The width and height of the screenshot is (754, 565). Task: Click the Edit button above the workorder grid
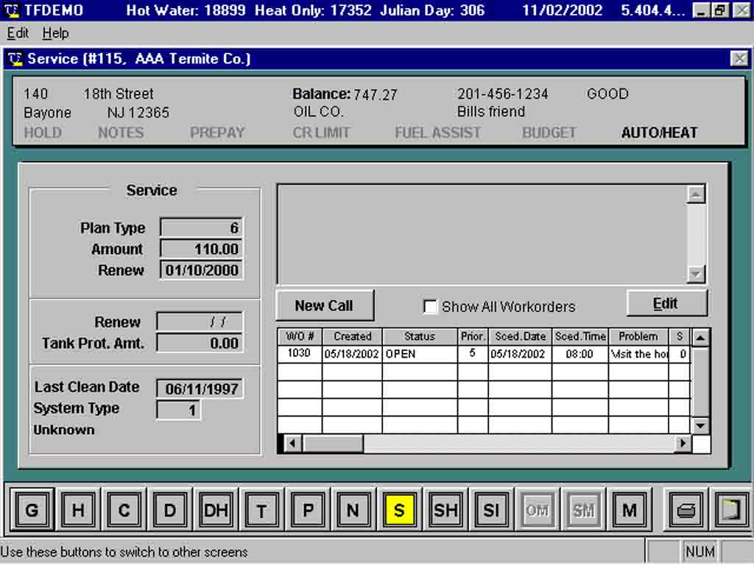(666, 303)
